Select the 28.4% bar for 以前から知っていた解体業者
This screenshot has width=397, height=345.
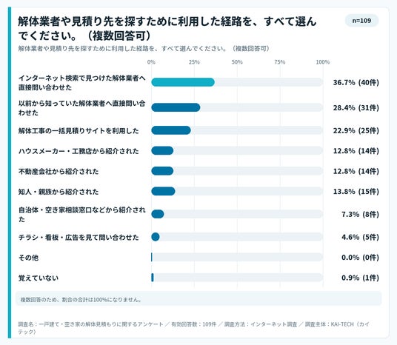point(176,107)
